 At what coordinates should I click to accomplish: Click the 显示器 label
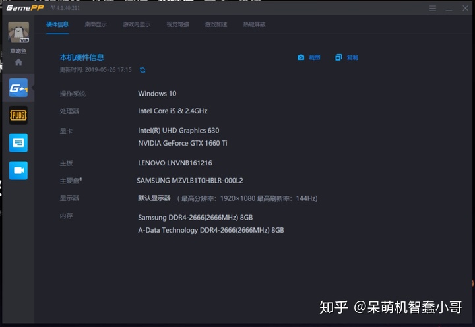click(69, 198)
